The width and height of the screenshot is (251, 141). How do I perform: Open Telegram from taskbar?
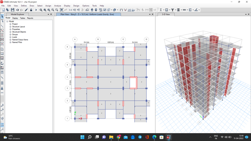click(140, 137)
